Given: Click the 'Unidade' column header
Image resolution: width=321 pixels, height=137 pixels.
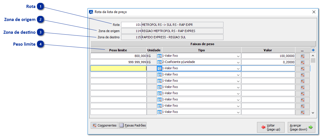Looking at the screenshot, I should (x=154, y=50).
